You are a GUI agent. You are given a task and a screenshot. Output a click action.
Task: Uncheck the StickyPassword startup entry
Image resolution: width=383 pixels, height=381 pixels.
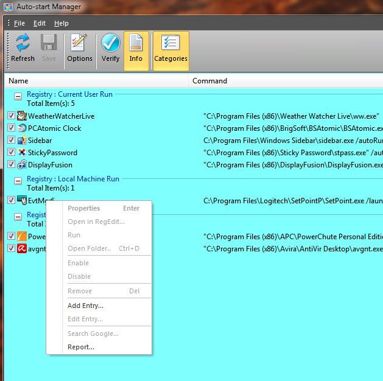[11, 152]
